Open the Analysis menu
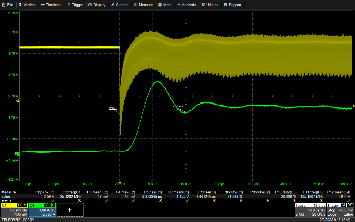The image size is (355, 222). click(x=186, y=5)
